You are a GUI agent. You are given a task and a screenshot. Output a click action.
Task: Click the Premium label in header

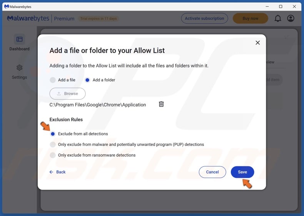[64, 18]
